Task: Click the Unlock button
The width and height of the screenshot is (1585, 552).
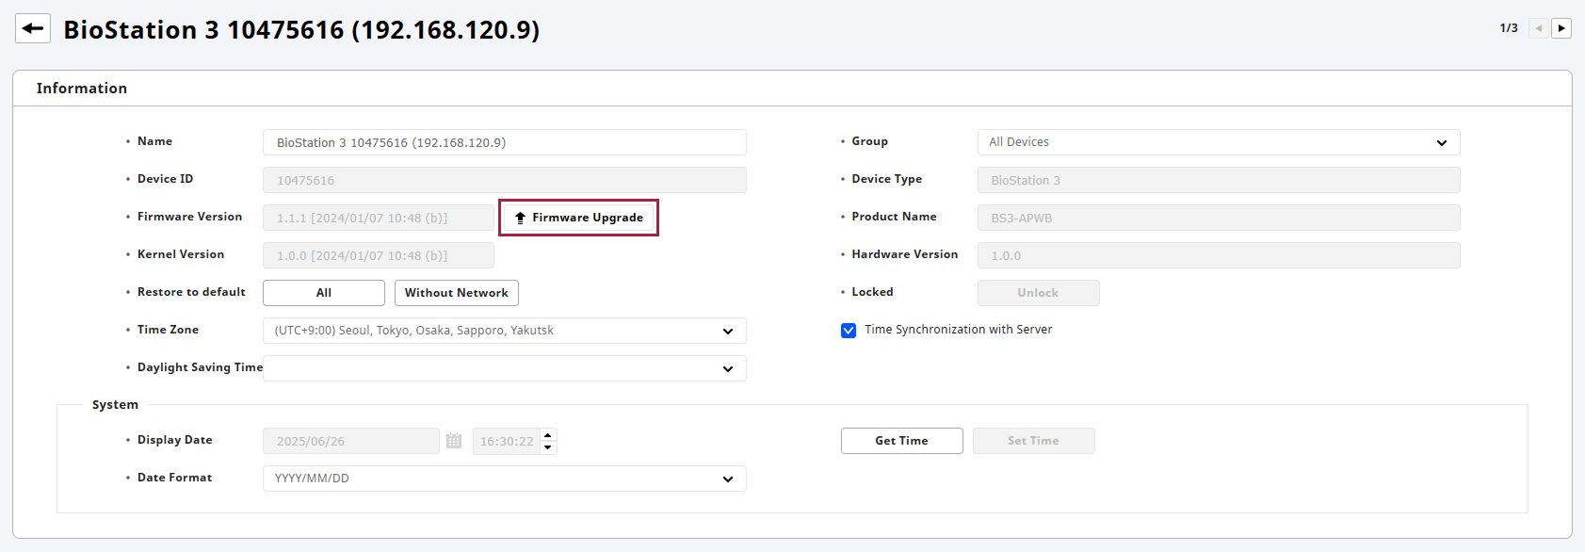Action: pos(1038,293)
